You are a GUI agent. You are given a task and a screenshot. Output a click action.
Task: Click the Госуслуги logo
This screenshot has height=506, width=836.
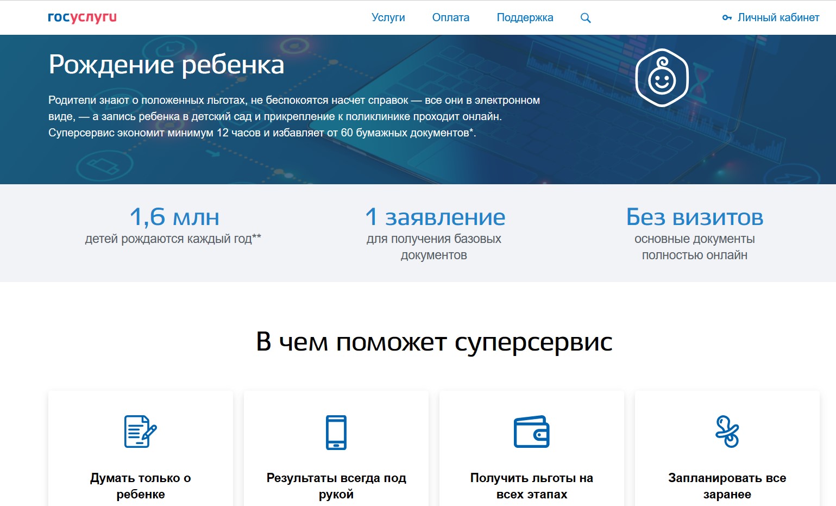pyautogui.click(x=82, y=17)
